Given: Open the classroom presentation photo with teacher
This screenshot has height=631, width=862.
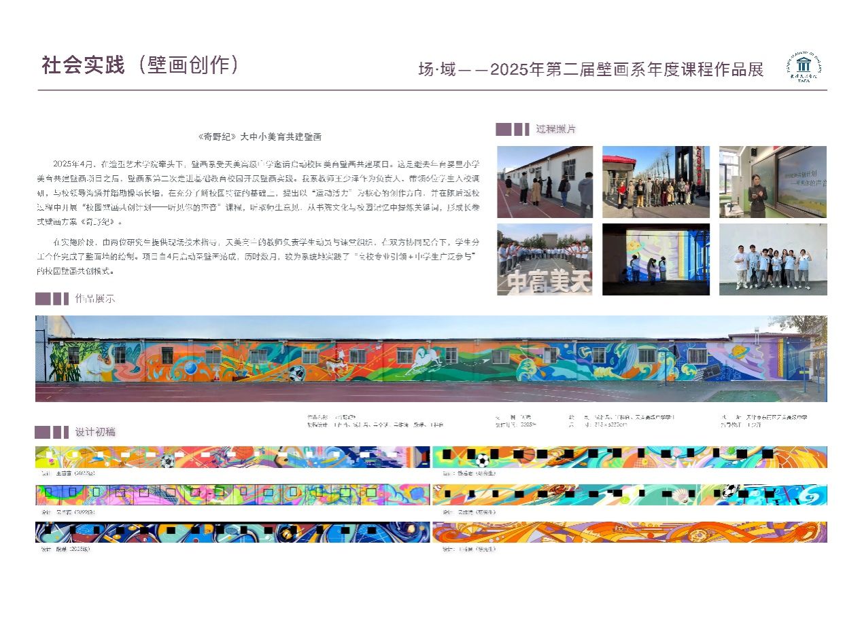Looking at the screenshot, I should [x=773, y=182].
